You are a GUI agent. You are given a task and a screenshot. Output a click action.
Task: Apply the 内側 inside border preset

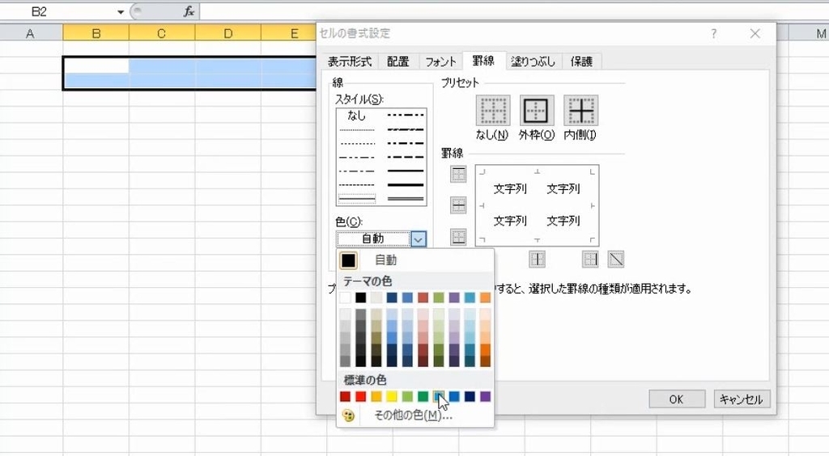point(580,110)
